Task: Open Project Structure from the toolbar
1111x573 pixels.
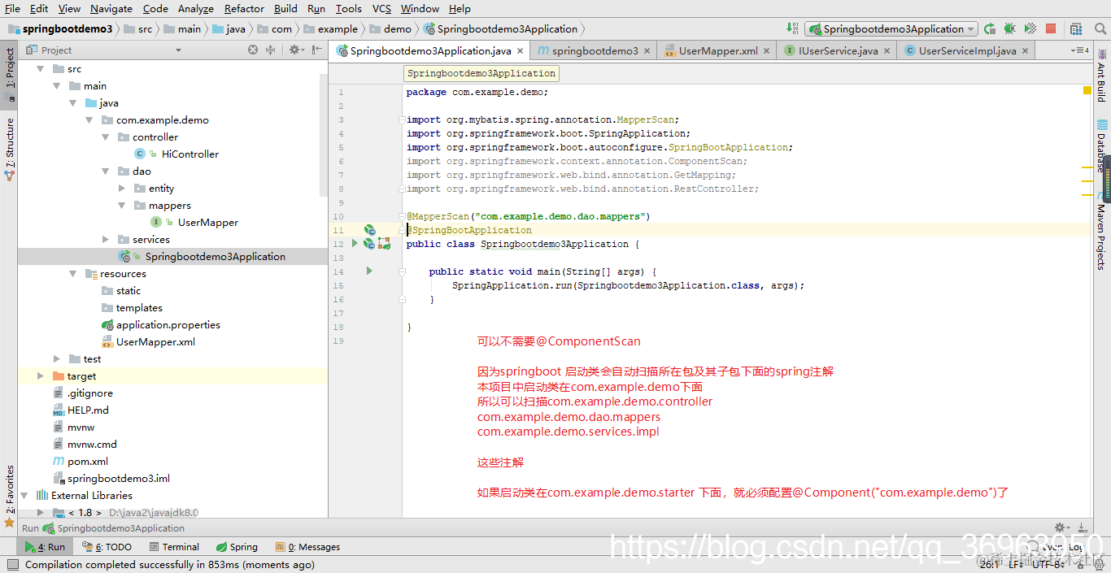Action: pos(1075,28)
